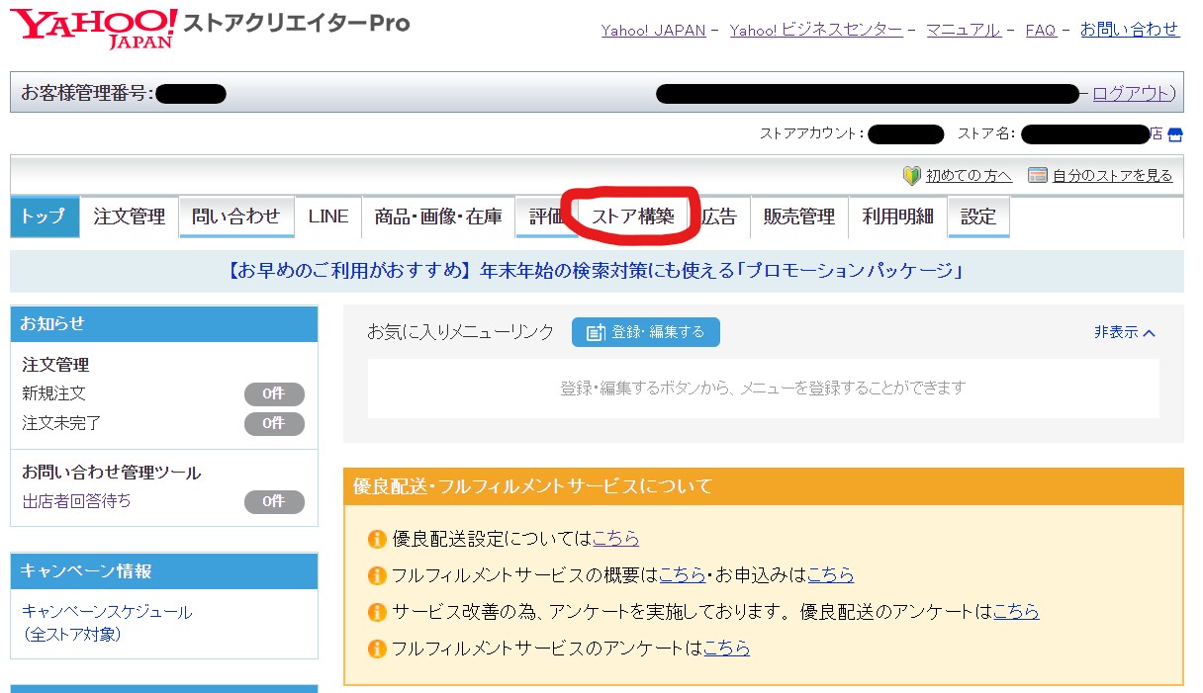This screenshot has width=1203, height=693.
Task: Open the 商品・画像・在庫 tab
Action: point(438,217)
